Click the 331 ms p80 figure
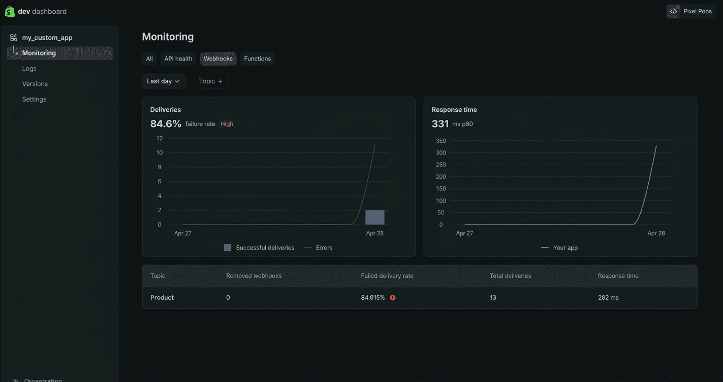The image size is (723, 382). tap(440, 124)
